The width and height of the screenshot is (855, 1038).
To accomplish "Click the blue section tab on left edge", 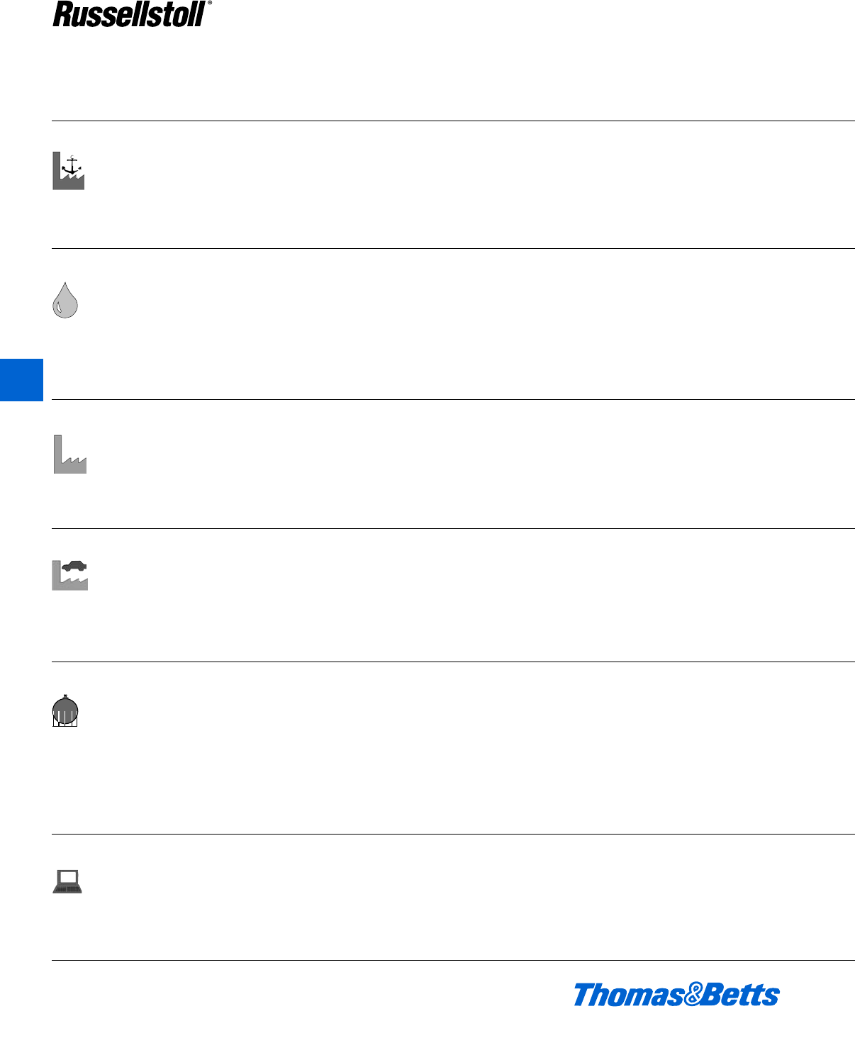I will pos(21,380).
